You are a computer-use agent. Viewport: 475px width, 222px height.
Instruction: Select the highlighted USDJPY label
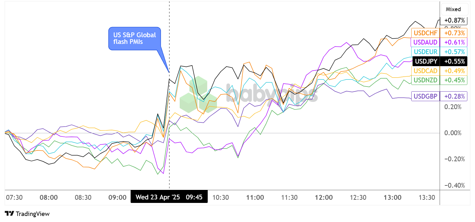(426, 61)
